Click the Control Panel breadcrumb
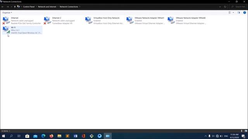Image resolution: width=248 pixels, height=139 pixels. [29, 7]
